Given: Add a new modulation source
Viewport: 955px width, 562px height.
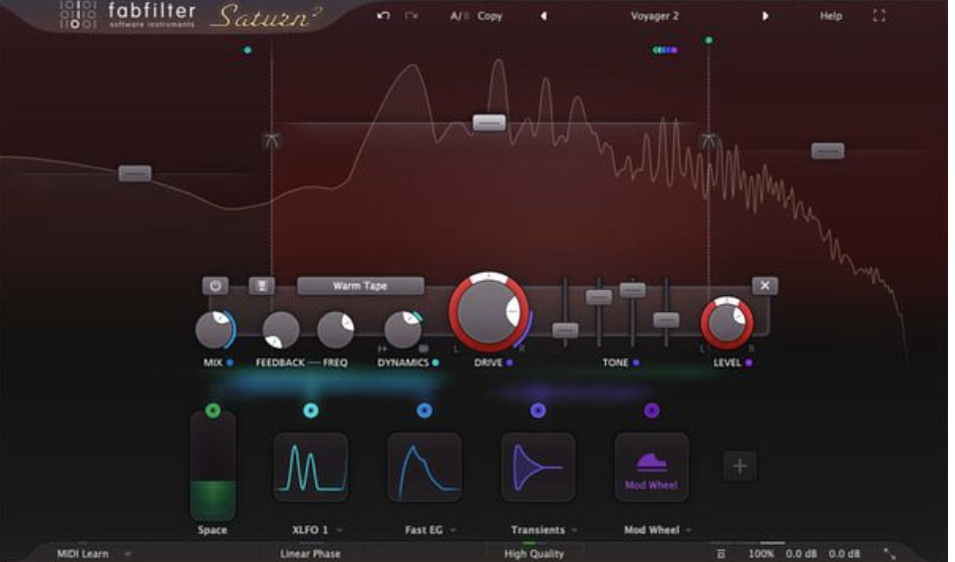Looking at the screenshot, I should 740,466.
